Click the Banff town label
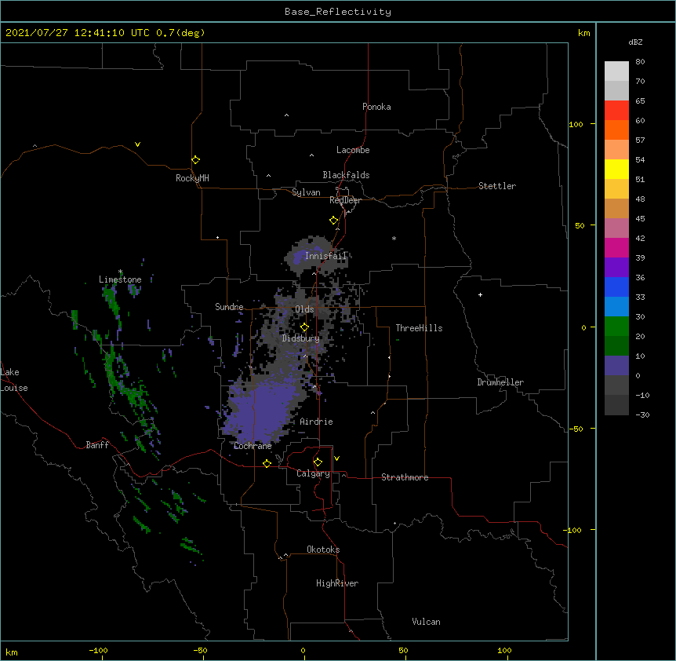Screen dimensions: 676x661 [97, 445]
